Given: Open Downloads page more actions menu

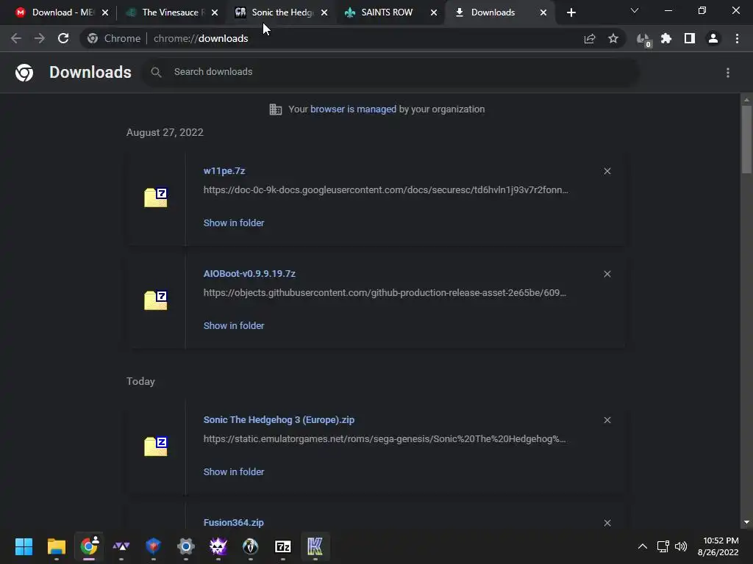Looking at the screenshot, I should tap(728, 73).
